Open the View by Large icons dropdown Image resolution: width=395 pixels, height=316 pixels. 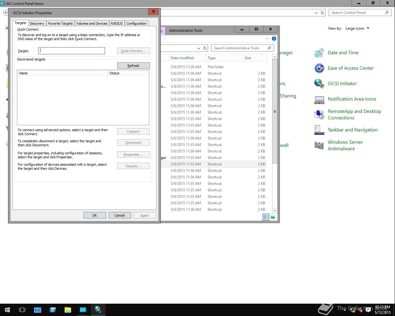[357, 28]
